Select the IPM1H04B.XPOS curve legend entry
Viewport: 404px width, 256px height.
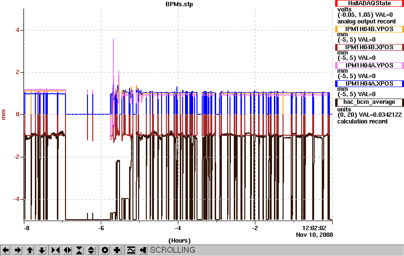pyautogui.click(x=369, y=47)
